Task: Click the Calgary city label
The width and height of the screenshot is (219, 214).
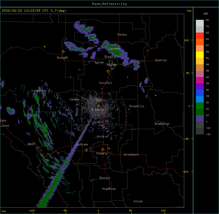Action: point(101,153)
